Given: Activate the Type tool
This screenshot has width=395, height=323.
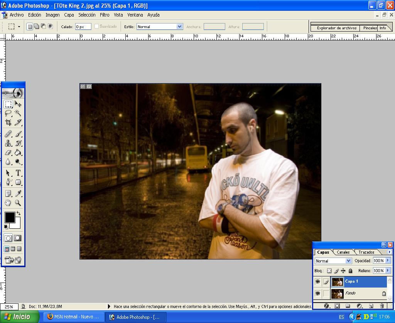Looking at the screenshot, I should point(18,173).
